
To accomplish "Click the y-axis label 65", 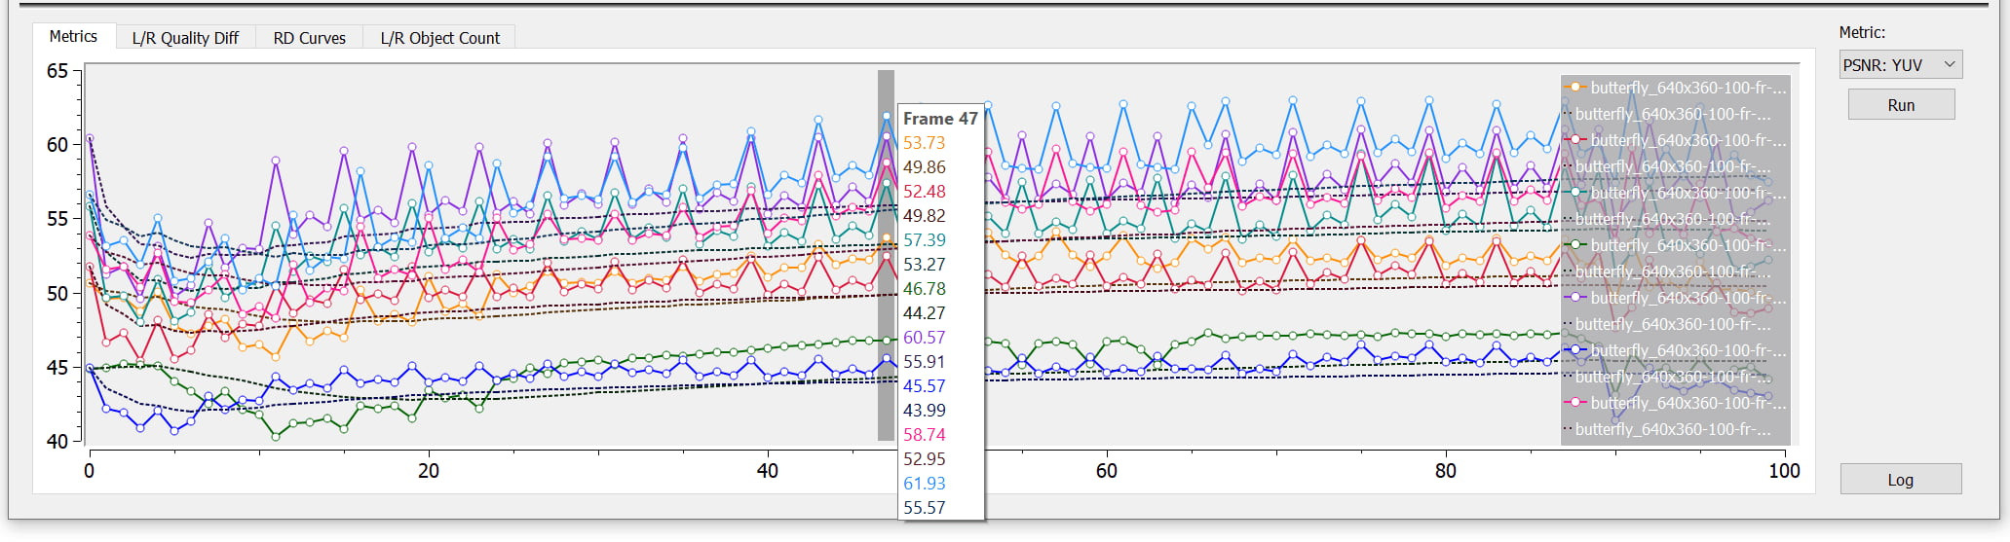I will pyautogui.click(x=57, y=71).
